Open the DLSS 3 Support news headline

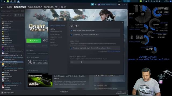(x=69, y=77)
